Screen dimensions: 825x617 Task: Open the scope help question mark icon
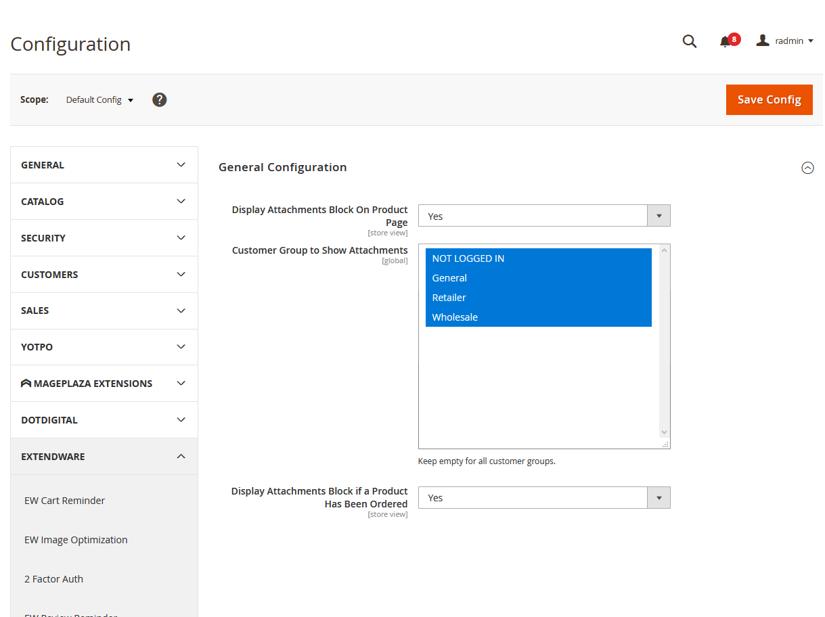[x=159, y=99]
